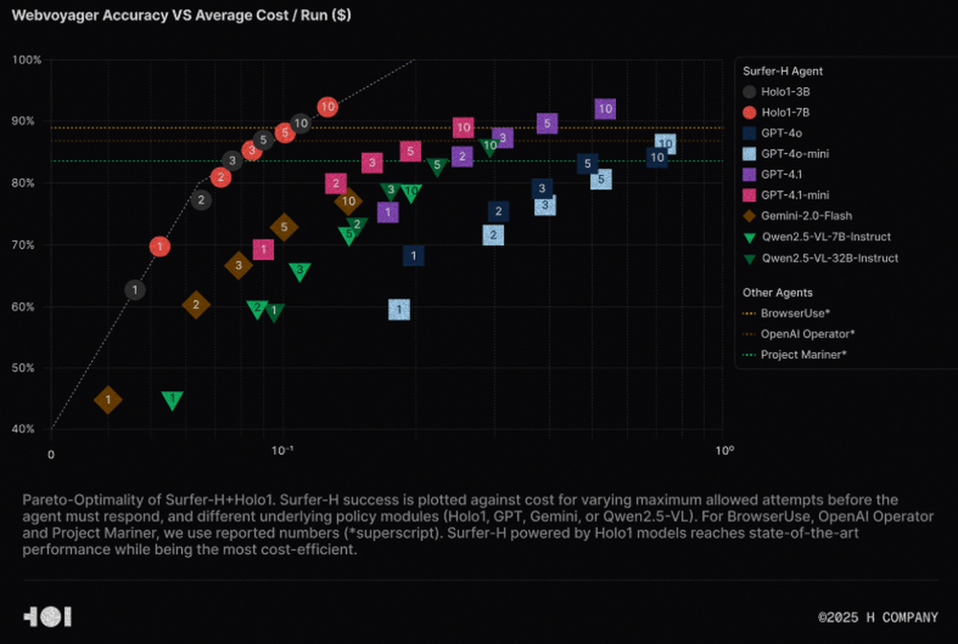Image resolution: width=958 pixels, height=644 pixels.
Task: Click the purple GPT-4.1 square labeled 5
Action: 547,123
